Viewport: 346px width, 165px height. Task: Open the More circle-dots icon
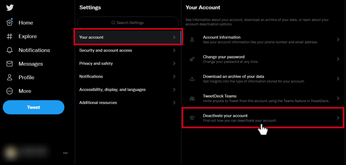click(x=9, y=91)
